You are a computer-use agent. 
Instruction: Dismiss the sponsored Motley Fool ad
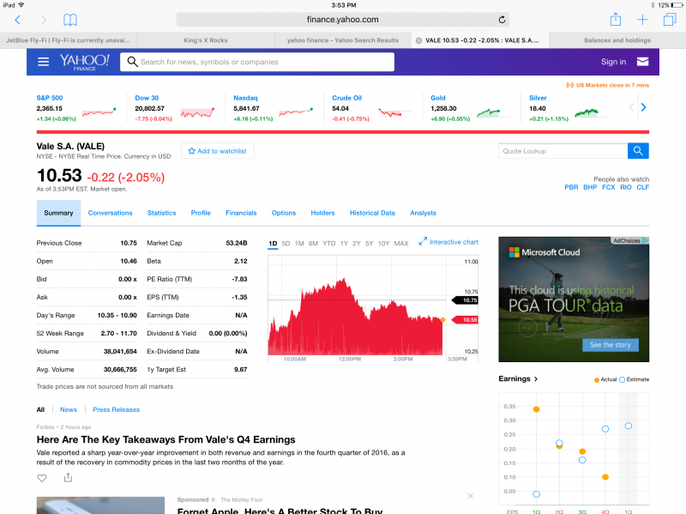coord(470,496)
